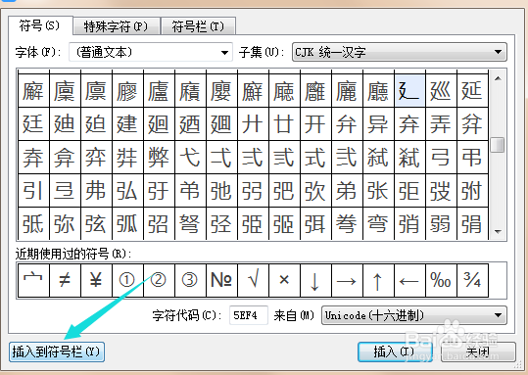This screenshot has height=375, width=528.
Task: Select the character 引 in the grid
Action: coord(33,191)
